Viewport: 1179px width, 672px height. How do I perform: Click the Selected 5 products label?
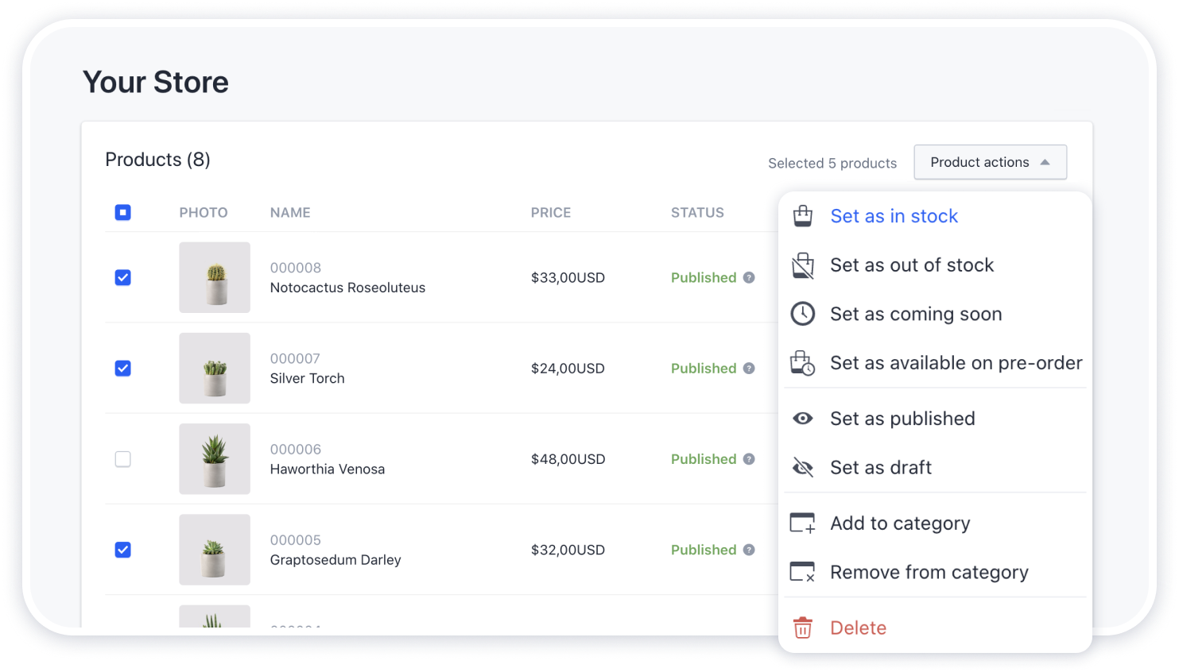tap(832, 163)
